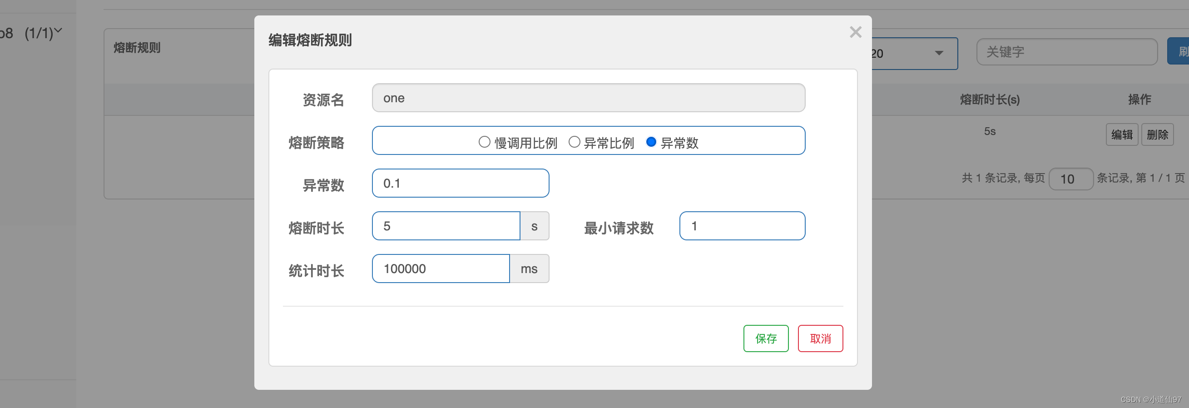Select the 异常比例 strategy radio

tap(574, 142)
